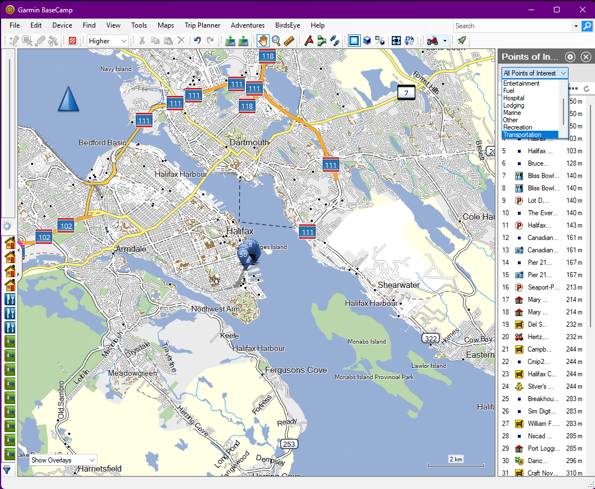Select result 20 Hertz
The width and height of the screenshot is (595, 489).
pyautogui.click(x=542, y=337)
